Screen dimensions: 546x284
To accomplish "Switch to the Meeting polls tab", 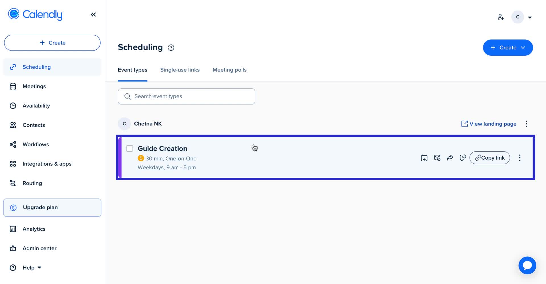I will click(229, 70).
